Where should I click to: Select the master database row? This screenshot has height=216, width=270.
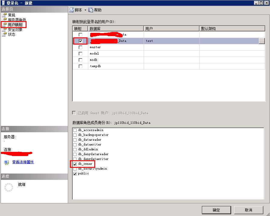(x=169, y=47)
